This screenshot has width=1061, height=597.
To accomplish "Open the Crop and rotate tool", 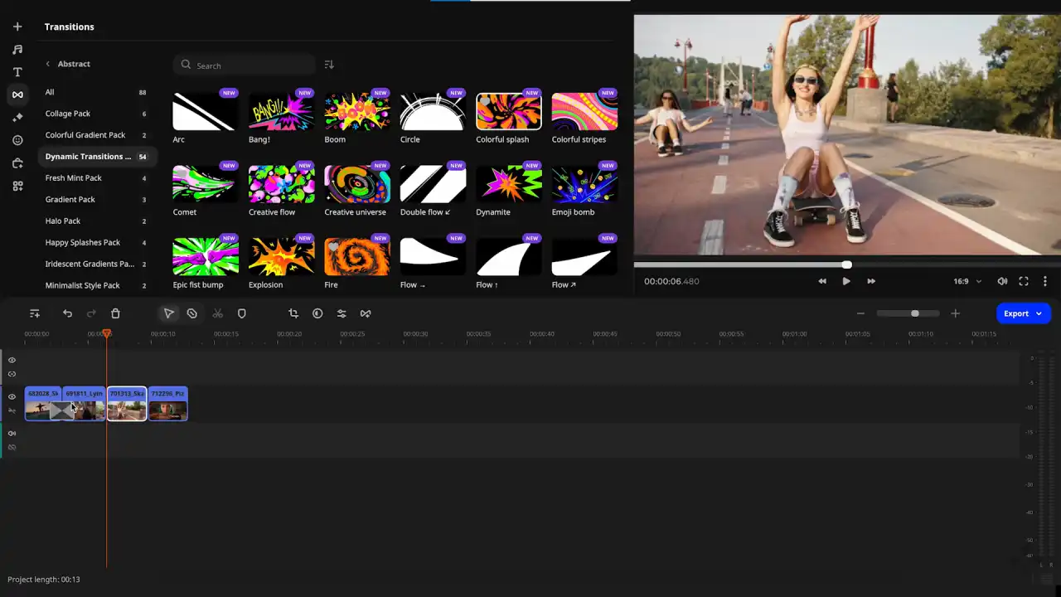I will tap(293, 313).
